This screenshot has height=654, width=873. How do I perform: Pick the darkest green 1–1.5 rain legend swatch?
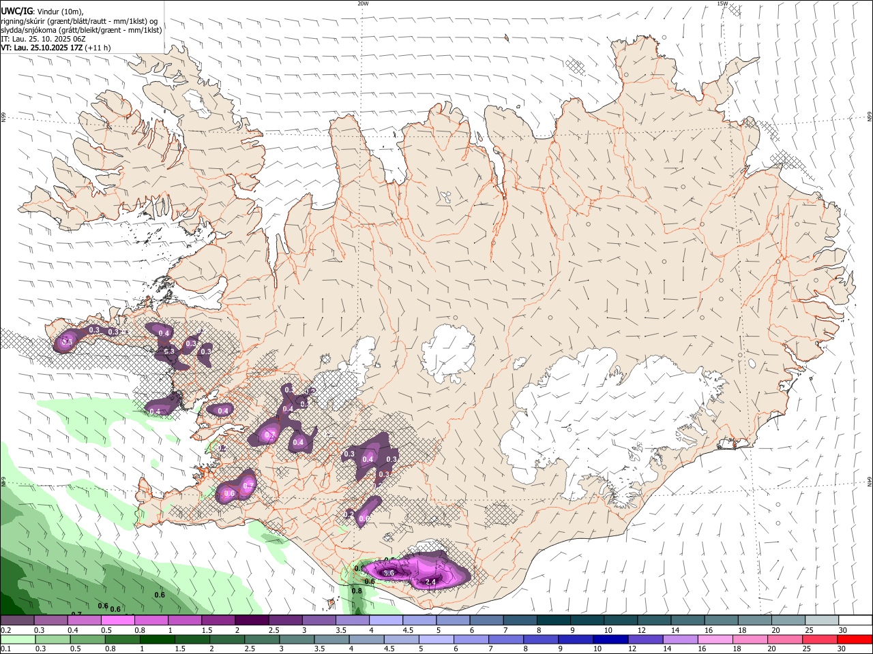click(x=158, y=640)
